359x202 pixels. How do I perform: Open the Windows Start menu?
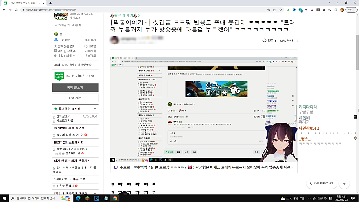[x=4, y=198]
